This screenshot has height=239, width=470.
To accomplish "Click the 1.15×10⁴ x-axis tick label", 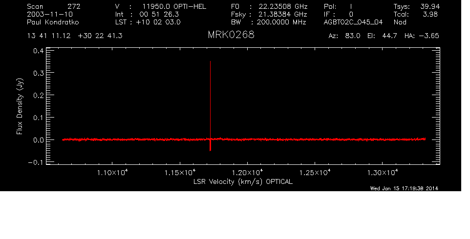I will (x=180, y=173).
